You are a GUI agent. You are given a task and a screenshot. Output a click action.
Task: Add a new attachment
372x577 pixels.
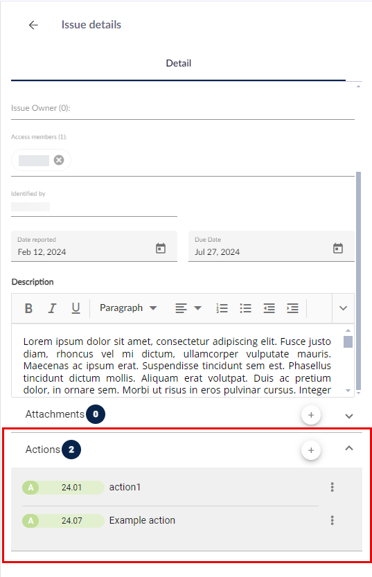311,415
